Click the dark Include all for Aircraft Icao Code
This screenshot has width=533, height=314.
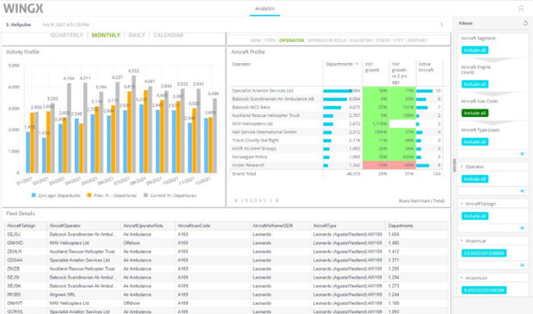pyautogui.click(x=474, y=113)
